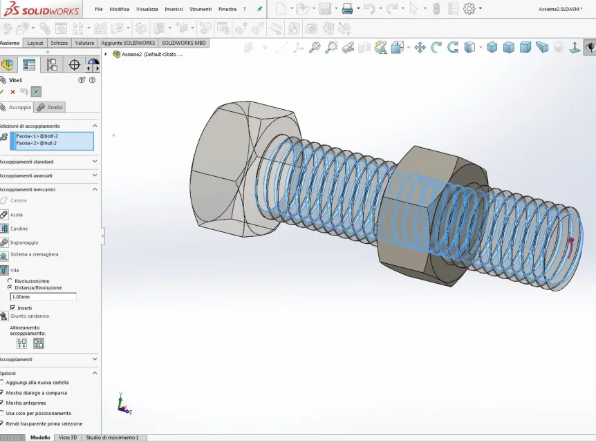Switch to the Schizzo tab
596x442 pixels.
[59, 43]
